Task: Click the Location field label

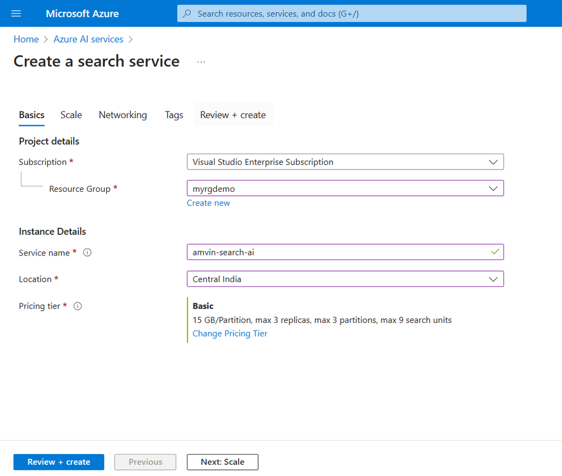Action: (x=35, y=279)
